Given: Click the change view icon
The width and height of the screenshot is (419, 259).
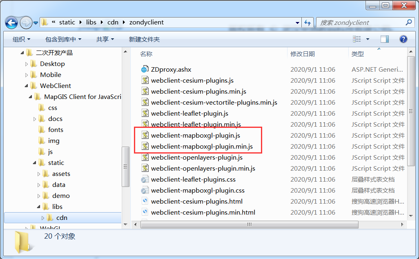Looking at the screenshot, I should click(x=357, y=39).
